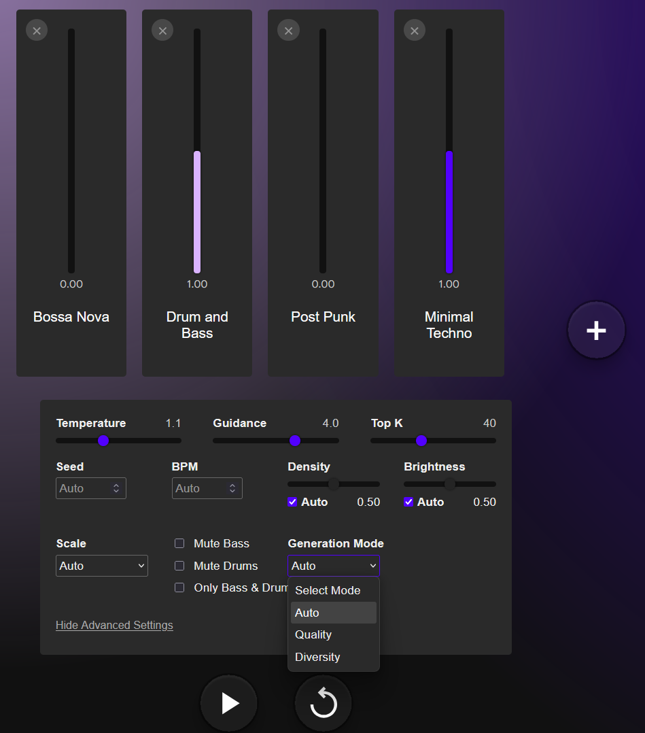The image size is (645, 733).
Task: Pick the Auto option in mode list
Action: pyautogui.click(x=307, y=613)
